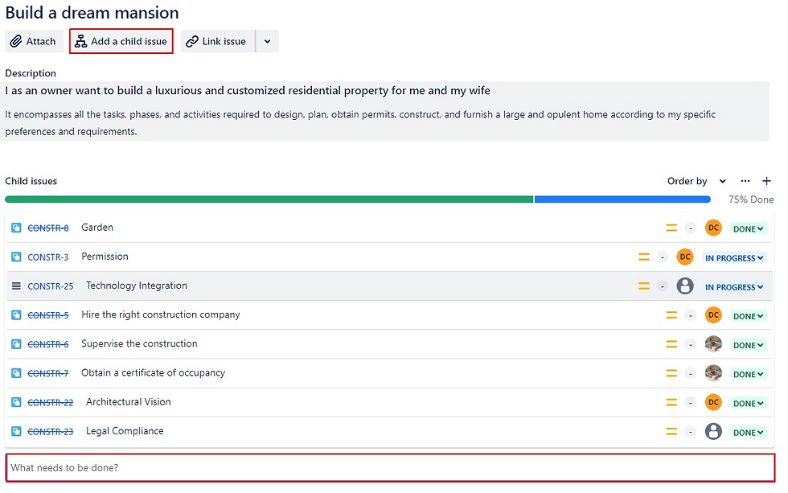
Task: Click the priority icon for Legal Compliance
Action: point(671,431)
